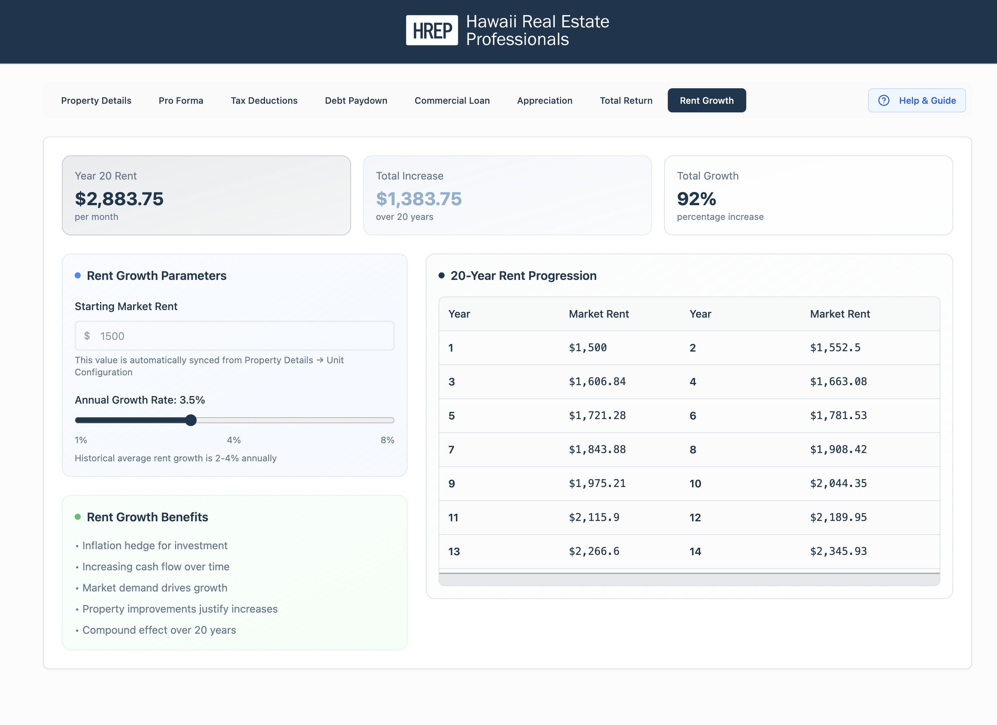Click the Annual Growth Rate slider handle
This screenshot has height=725, width=997.
[x=191, y=420]
